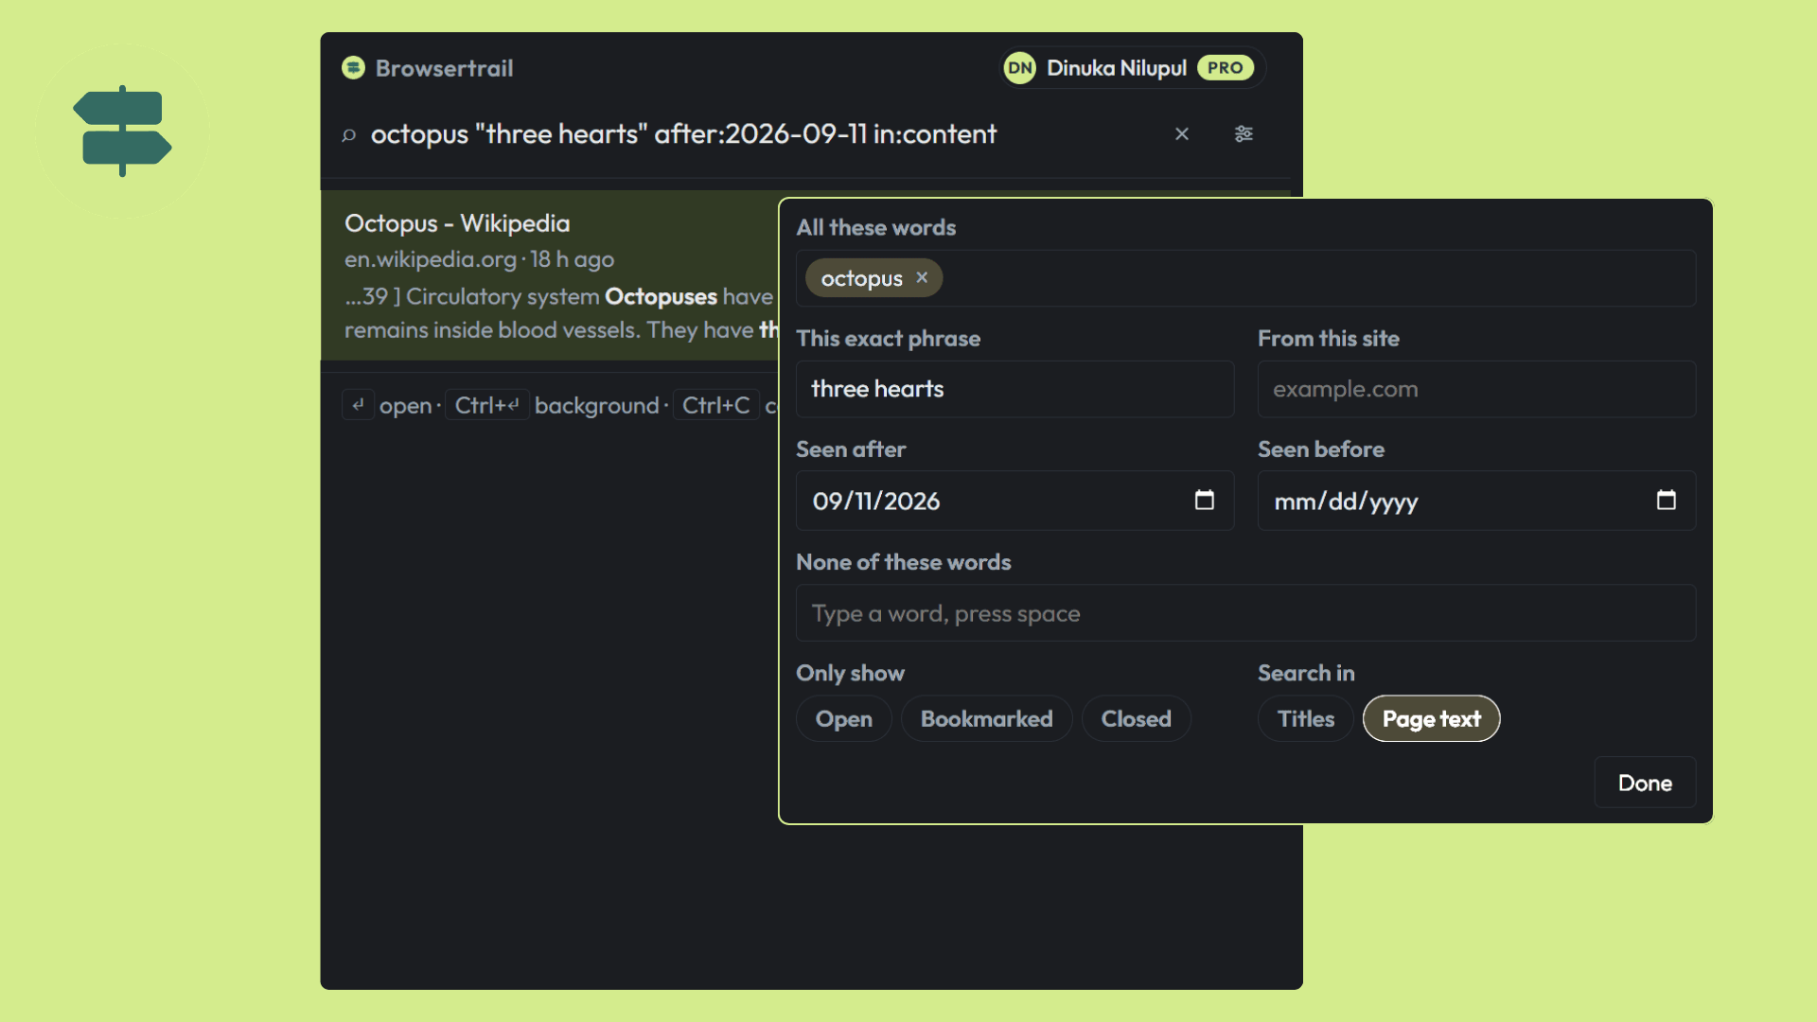The height and width of the screenshot is (1022, 1817).
Task: Select Titles under Search in
Action: (1306, 719)
